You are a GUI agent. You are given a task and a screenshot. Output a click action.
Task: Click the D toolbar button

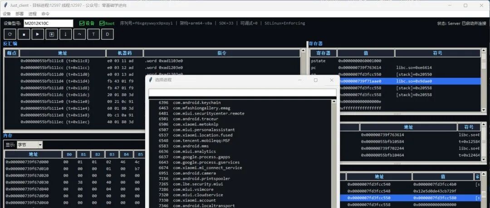108,34
